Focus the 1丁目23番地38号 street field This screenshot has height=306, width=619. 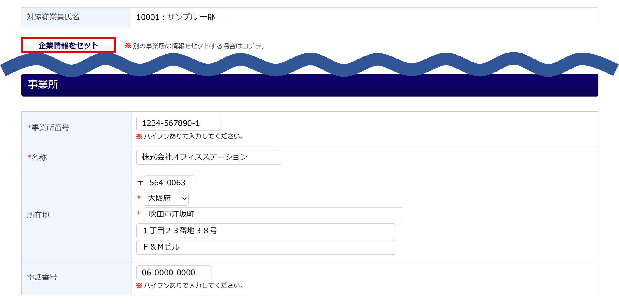coord(265,231)
